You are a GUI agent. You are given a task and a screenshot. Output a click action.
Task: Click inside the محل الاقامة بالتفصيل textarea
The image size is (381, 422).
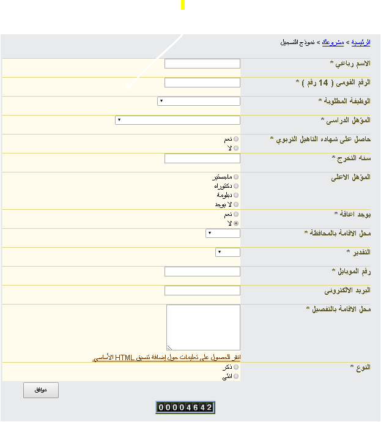(x=203, y=327)
